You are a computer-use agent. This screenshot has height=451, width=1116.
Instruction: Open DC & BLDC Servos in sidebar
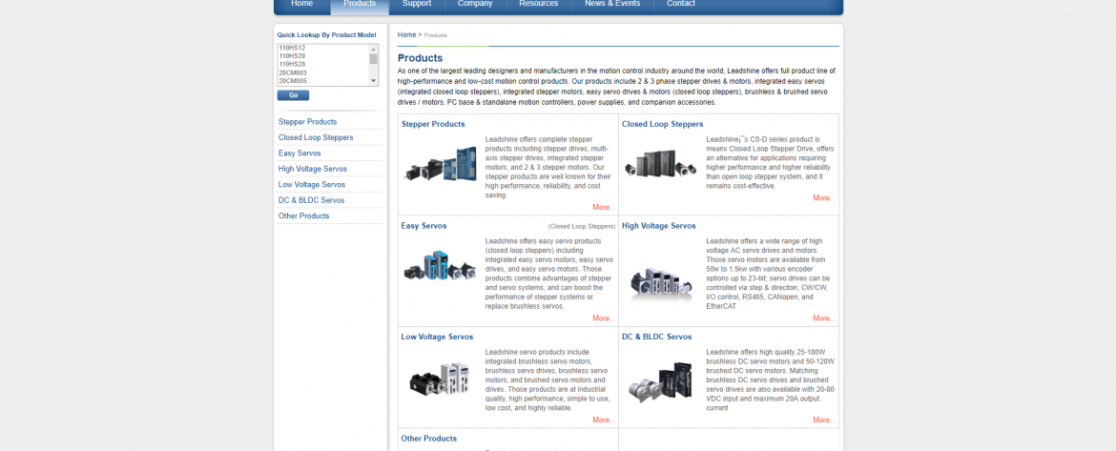point(312,200)
